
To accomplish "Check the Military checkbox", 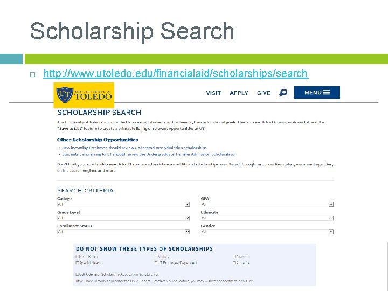I will [x=156, y=257].
